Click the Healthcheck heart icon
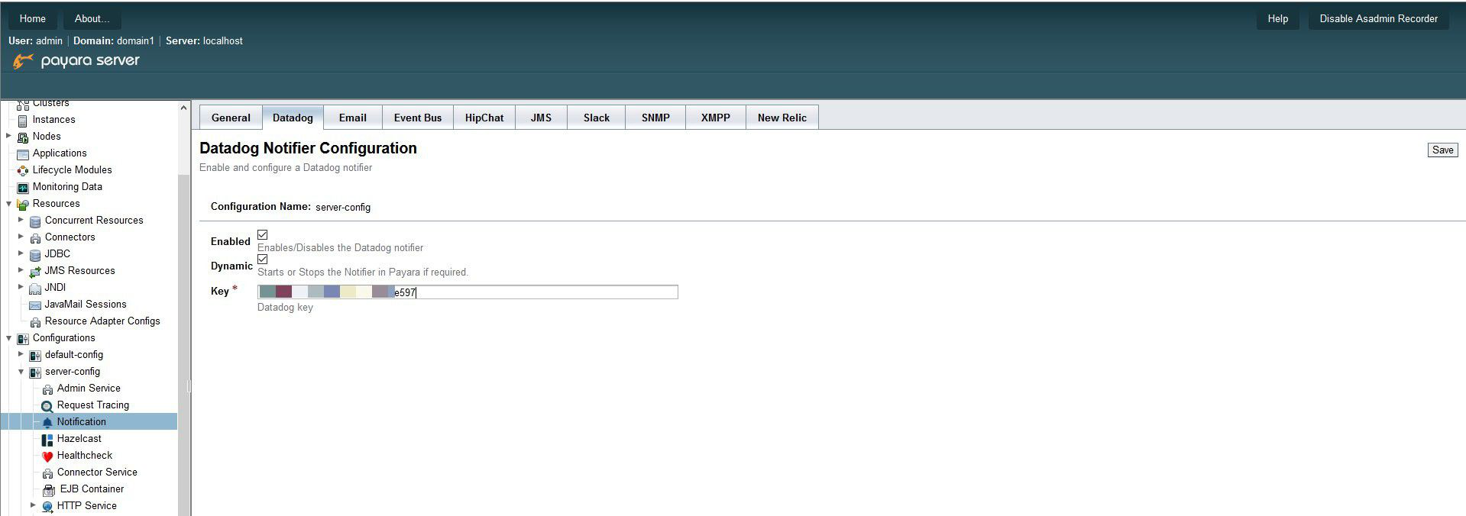1466x516 pixels. [47, 456]
